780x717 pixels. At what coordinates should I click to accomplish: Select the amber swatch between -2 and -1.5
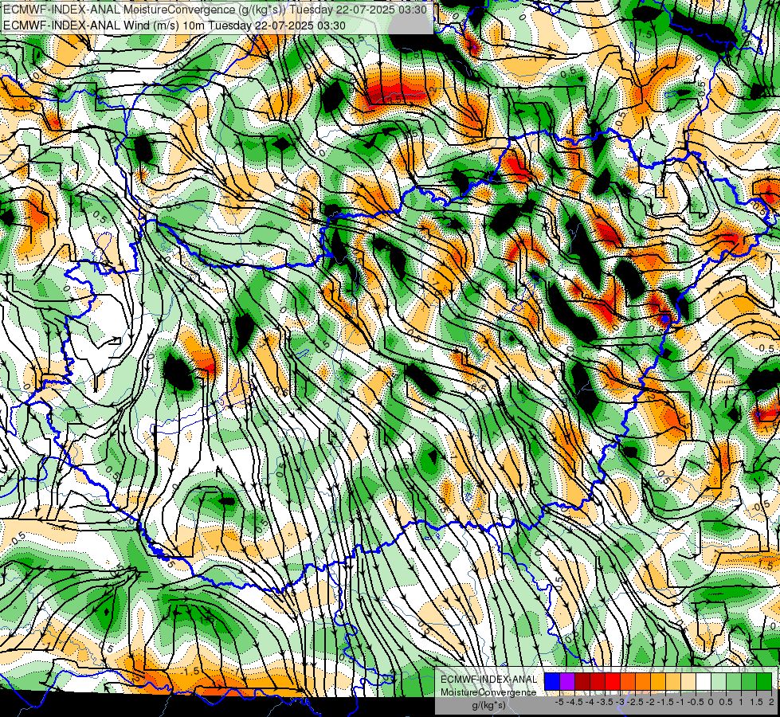[x=658, y=681]
